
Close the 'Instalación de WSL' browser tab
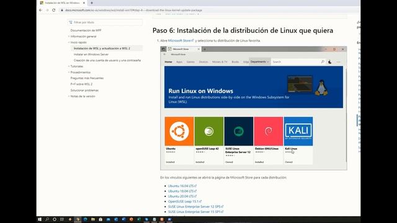coord(84,2)
